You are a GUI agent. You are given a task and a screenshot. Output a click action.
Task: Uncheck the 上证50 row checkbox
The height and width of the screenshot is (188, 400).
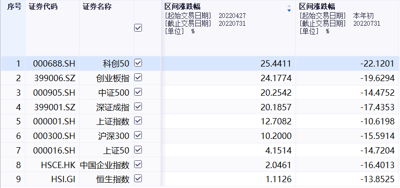pos(138,150)
